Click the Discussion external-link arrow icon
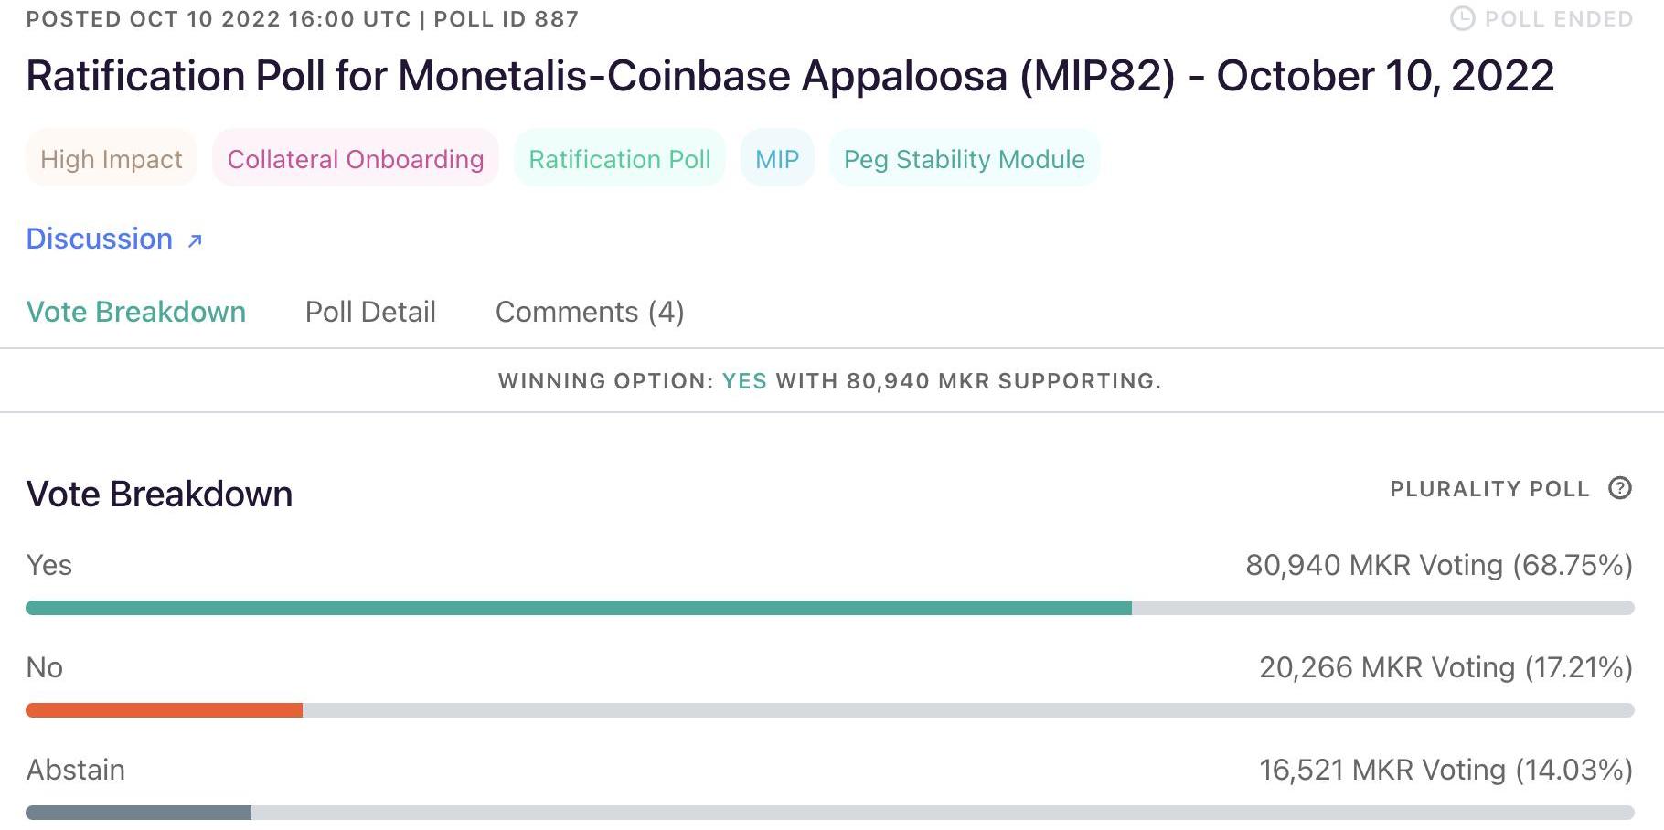1664x830 pixels. [x=195, y=240]
